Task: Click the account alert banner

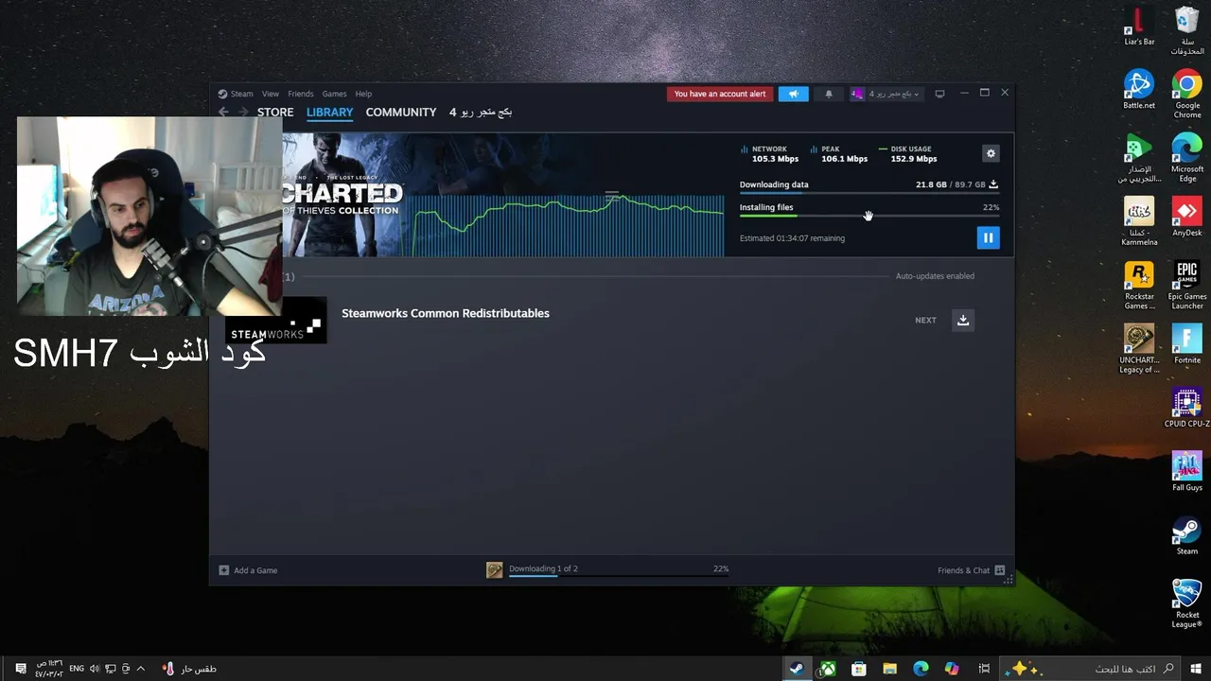Action: coord(720,94)
